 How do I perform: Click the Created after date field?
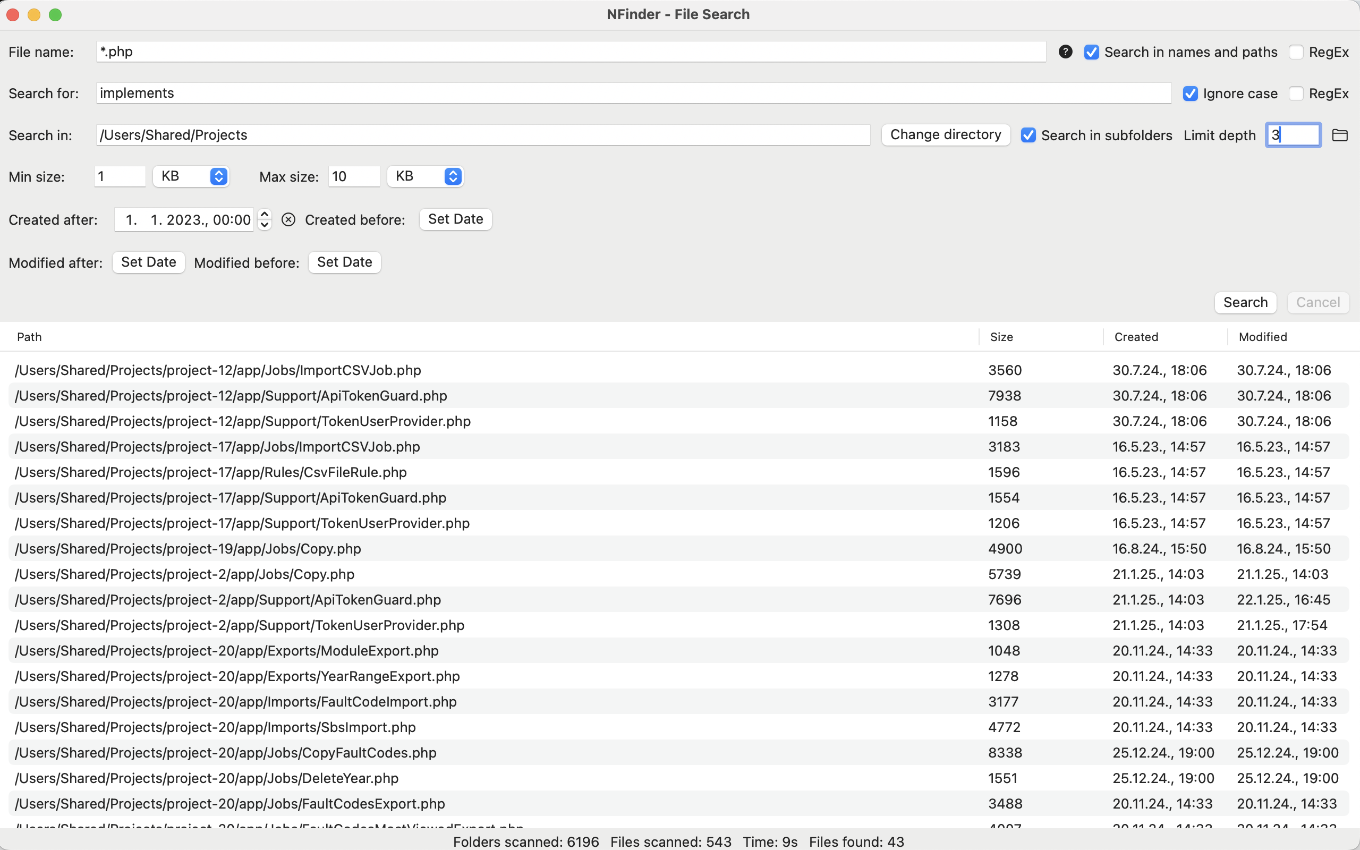[185, 219]
